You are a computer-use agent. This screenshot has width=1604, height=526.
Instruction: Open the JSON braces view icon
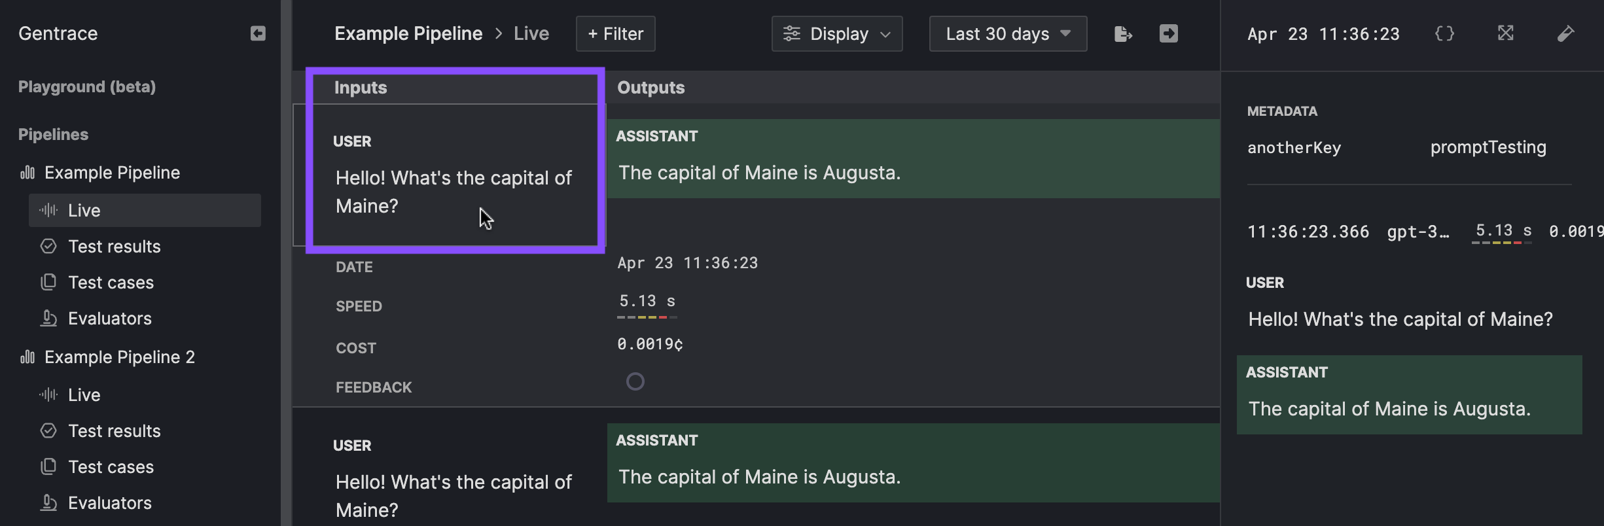(1444, 33)
